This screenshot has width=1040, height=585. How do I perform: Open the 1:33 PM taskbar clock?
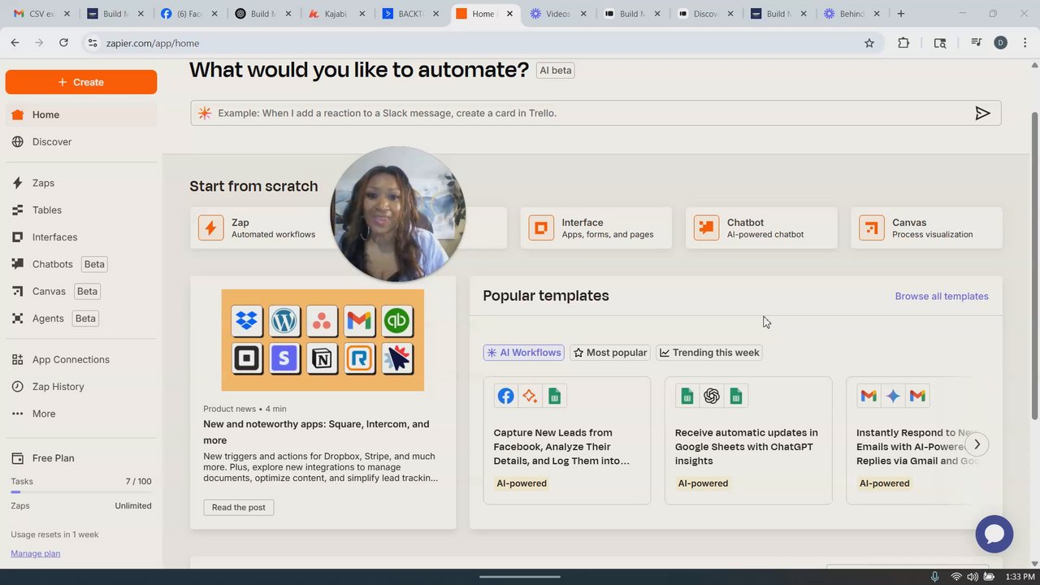point(1020,577)
